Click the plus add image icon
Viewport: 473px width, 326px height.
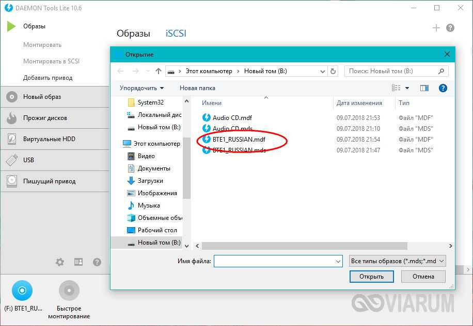tap(436, 28)
